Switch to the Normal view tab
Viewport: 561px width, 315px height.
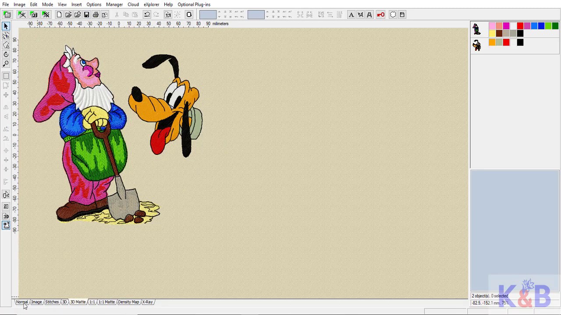coord(22,302)
